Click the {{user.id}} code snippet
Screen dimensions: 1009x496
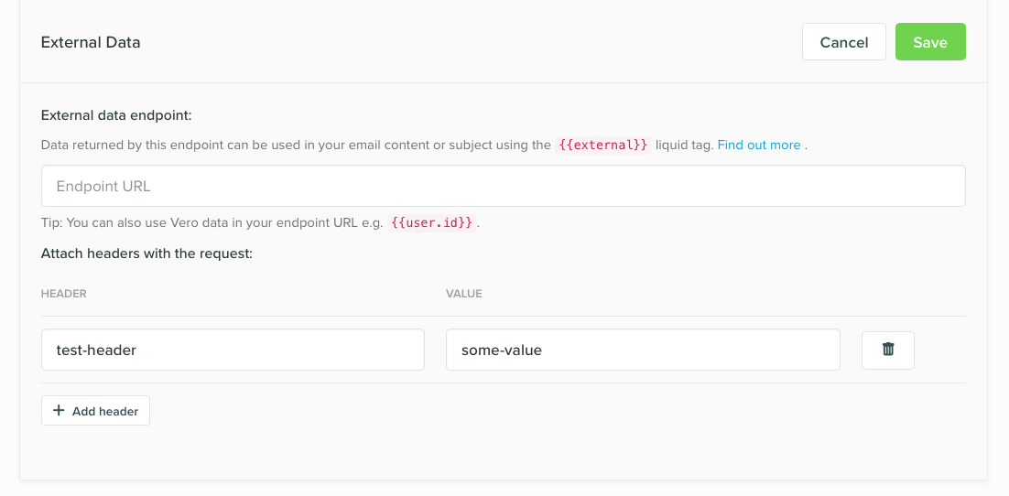[x=432, y=223]
